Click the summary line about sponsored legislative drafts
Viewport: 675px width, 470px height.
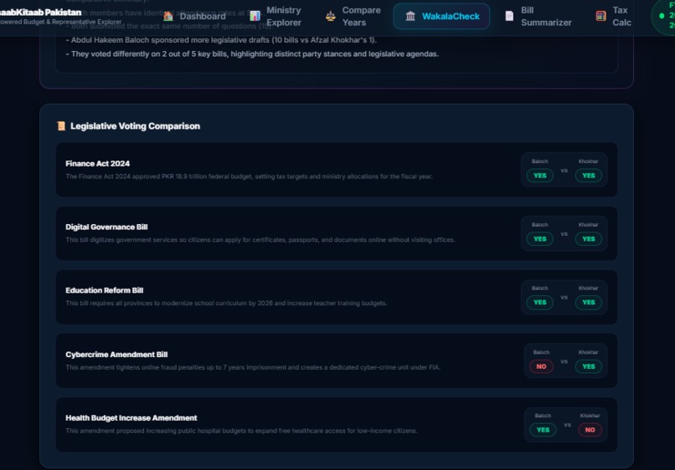coord(221,40)
